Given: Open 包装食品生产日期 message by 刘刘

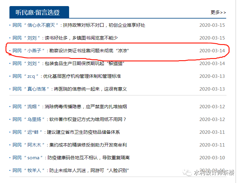Looking at the screenshot, I should click(68, 64).
